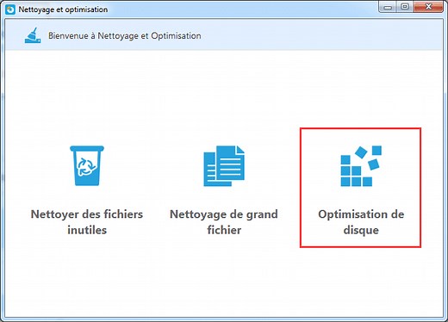Click the "Nettoyage et optimisation" window title
The width and height of the screenshot is (448, 322).
(63, 9)
